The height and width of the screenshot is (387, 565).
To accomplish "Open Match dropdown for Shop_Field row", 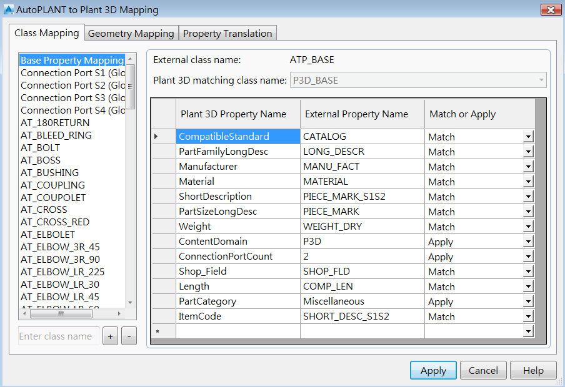I will (x=528, y=272).
